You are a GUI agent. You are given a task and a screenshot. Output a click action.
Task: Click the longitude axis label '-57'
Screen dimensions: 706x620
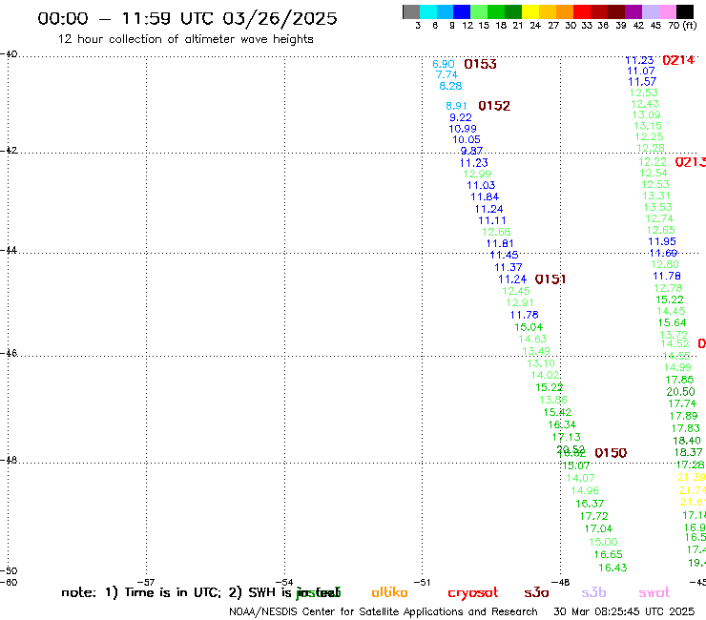[x=147, y=582]
